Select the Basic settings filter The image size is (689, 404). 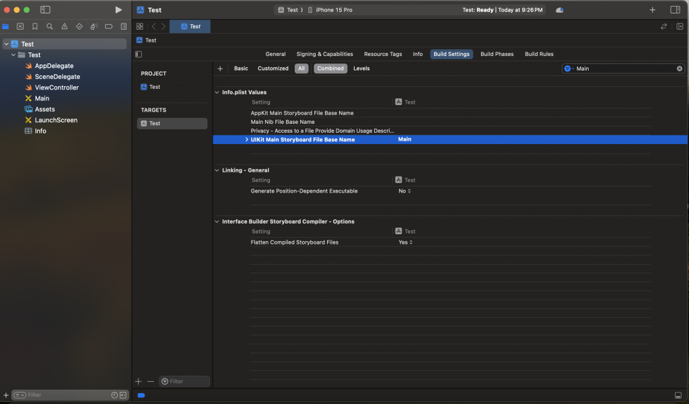(x=241, y=69)
